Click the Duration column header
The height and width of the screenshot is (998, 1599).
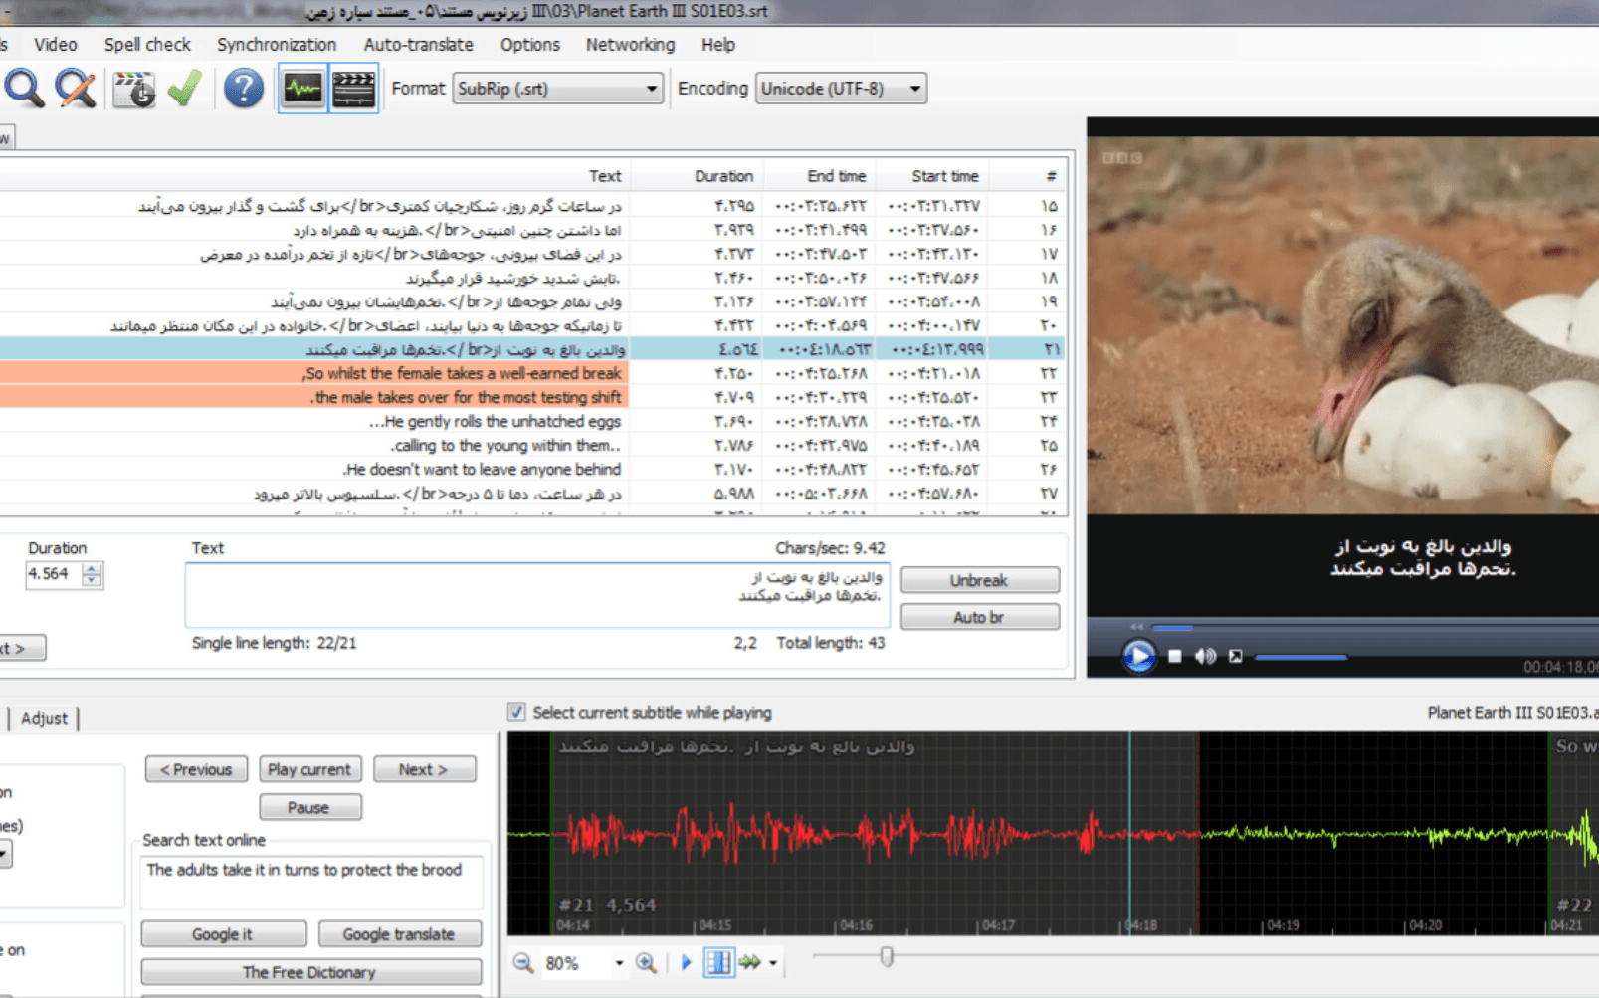tap(723, 176)
